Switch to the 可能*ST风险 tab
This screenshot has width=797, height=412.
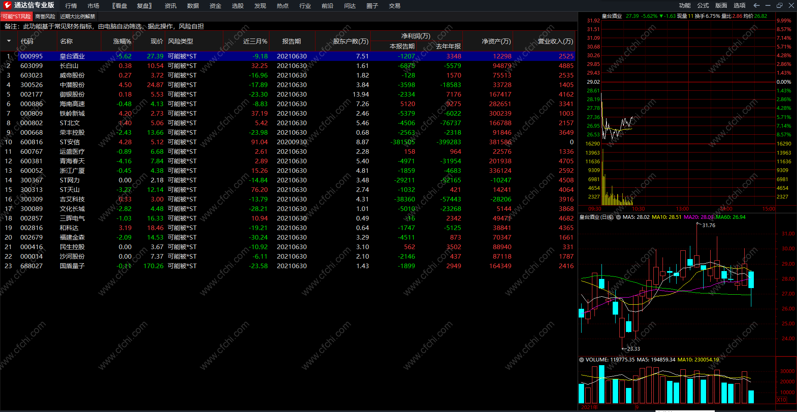pyautogui.click(x=17, y=17)
